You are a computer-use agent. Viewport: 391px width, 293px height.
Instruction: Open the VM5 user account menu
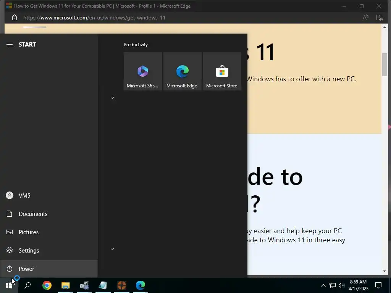[49, 196]
